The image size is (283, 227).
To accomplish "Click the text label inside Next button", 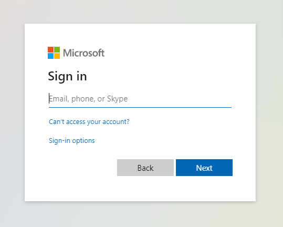I will pos(204,168).
